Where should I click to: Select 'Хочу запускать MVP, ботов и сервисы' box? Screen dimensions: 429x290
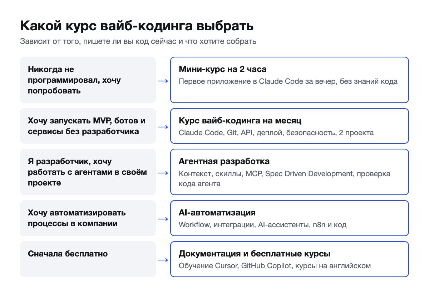click(88, 126)
